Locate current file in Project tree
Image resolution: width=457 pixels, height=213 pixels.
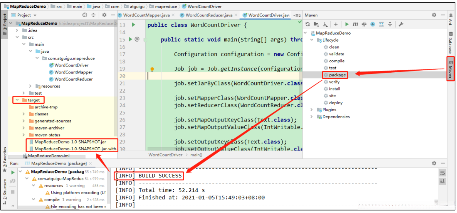click(x=85, y=15)
